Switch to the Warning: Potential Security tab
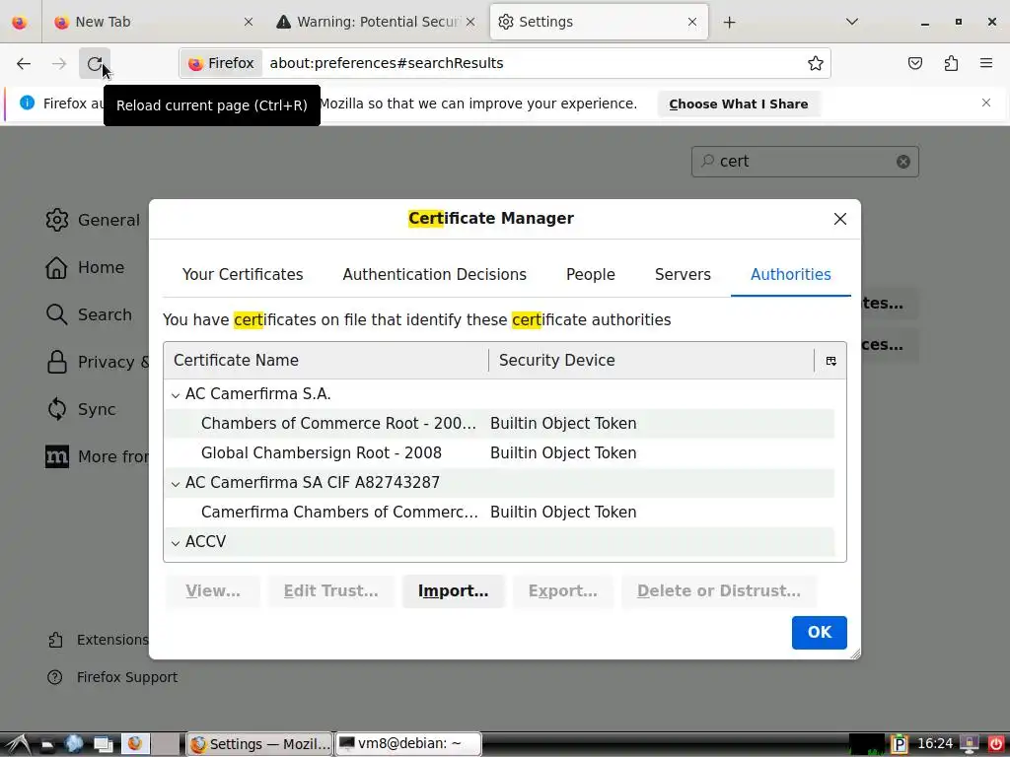 (376, 22)
